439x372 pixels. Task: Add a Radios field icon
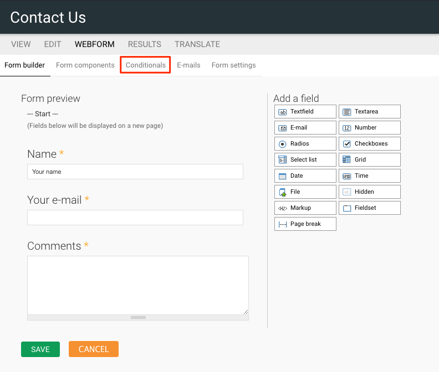(283, 144)
